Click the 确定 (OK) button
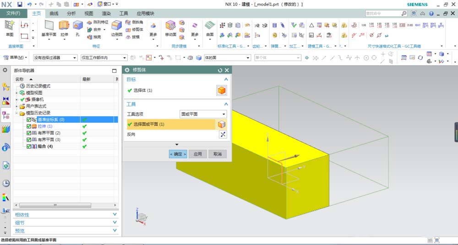This screenshot has width=458, height=245. pyautogui.click(x=178, y=154)
